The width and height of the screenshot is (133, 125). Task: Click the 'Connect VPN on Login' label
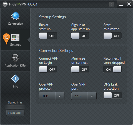pos(49,60)
